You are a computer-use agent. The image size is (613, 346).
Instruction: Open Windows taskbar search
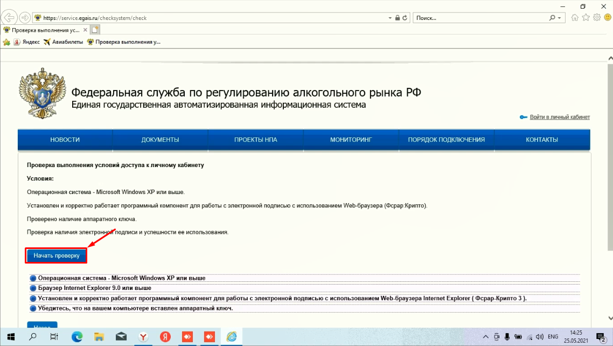click(33, 337)
